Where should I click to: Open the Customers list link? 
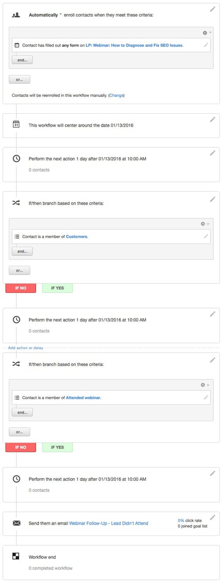click(77, 237)
